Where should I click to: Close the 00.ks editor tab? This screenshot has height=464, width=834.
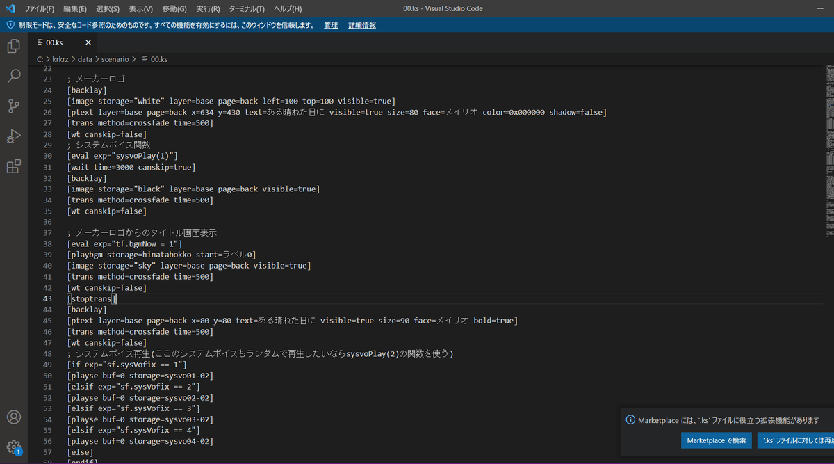88,42
